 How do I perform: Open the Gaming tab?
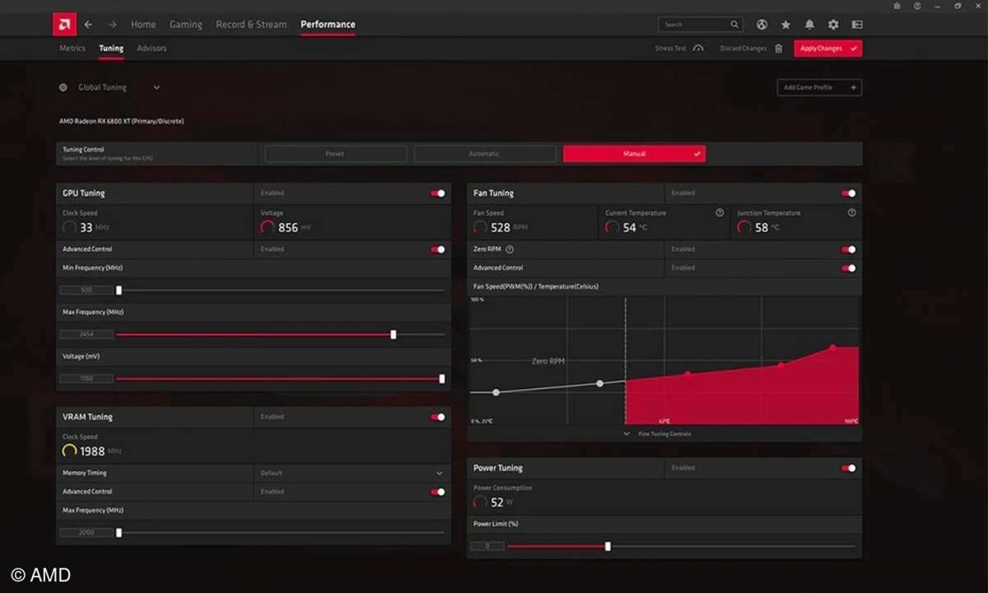tap(186, 25)
